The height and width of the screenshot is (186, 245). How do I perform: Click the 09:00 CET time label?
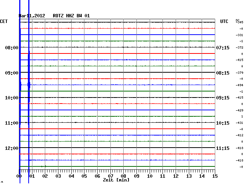pos(12,73)
